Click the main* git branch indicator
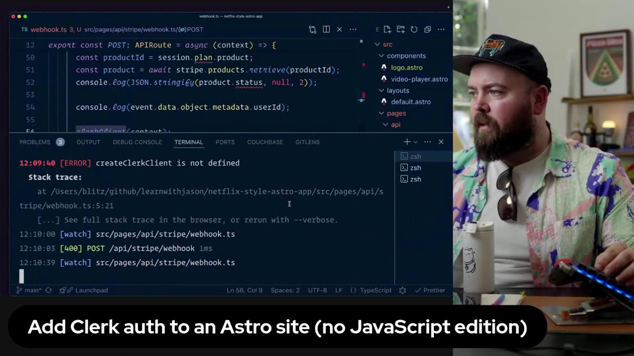 point(29,290)
